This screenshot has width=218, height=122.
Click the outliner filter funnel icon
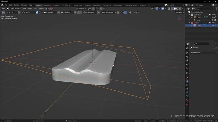click(x=216, y=9)
